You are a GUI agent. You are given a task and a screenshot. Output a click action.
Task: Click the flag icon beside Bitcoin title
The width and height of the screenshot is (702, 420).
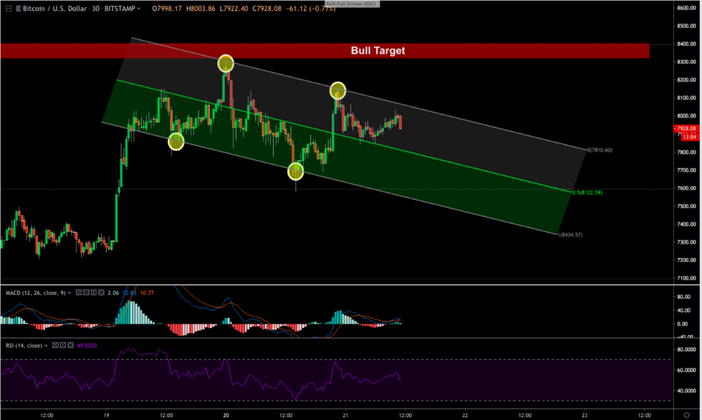coord(17,8)
